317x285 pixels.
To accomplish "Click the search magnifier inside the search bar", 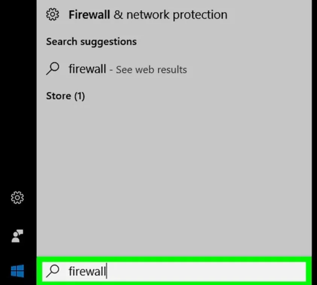I will [x=53, y=271].
